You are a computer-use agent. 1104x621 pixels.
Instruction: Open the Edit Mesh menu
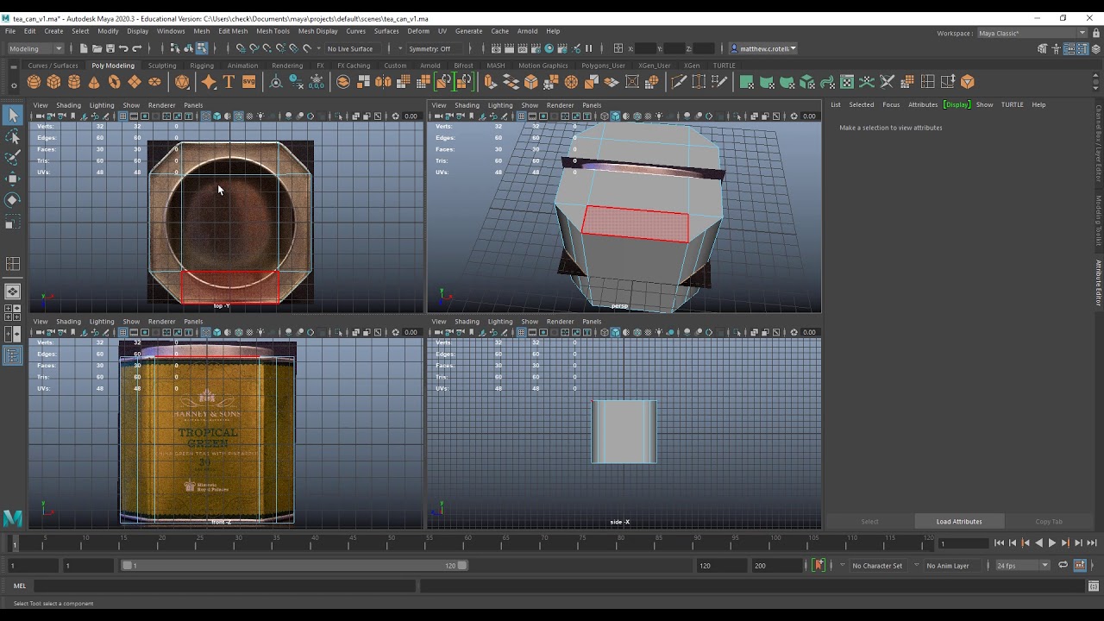pos(233,31)
